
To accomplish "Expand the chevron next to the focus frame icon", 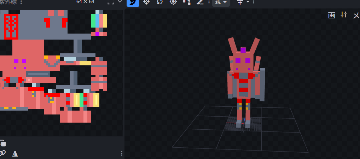I will pos(120,2).
